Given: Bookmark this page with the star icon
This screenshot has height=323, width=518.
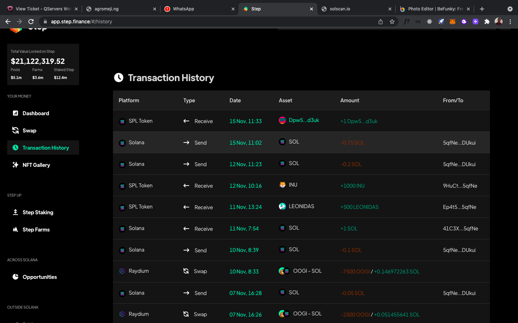Looking at the screenshot, I should (x=392, y=22).
